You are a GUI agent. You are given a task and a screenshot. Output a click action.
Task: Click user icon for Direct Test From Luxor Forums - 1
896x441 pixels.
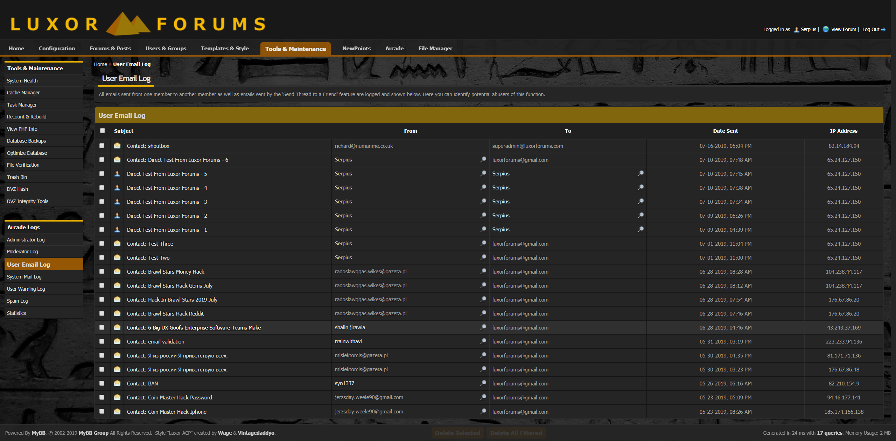click(x=117, y=230)
